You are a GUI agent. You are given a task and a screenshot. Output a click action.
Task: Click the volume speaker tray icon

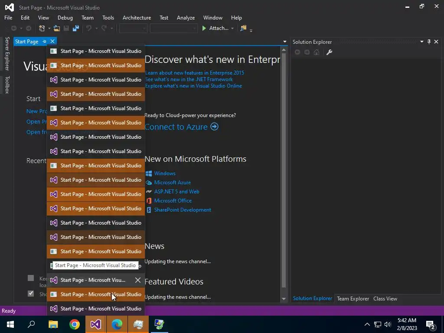click(388, 324)
